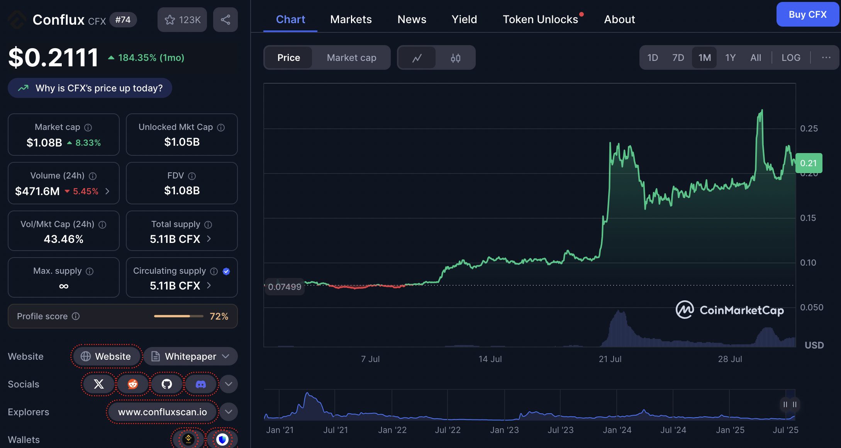Toggle LOG scale on chart
841x448 pixels.
791,58
